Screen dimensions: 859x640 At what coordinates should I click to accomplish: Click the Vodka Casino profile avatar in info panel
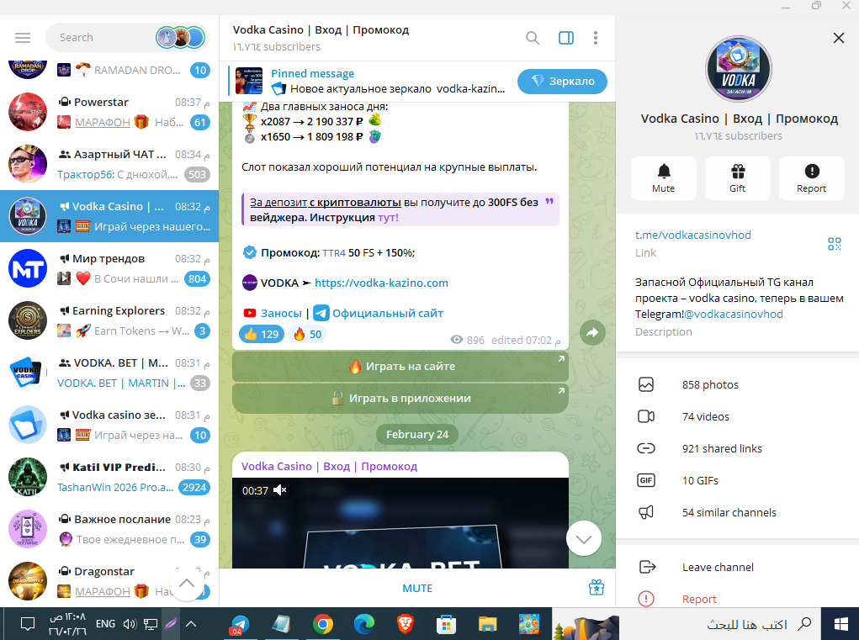tap(738, 69)
